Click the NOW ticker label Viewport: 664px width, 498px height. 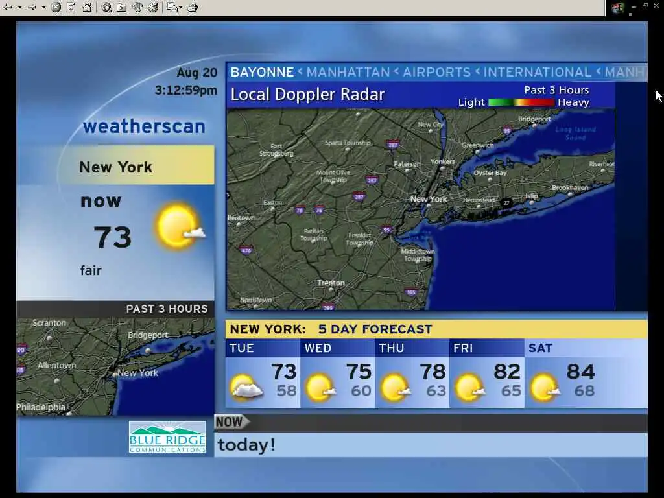tap(232, 422)
